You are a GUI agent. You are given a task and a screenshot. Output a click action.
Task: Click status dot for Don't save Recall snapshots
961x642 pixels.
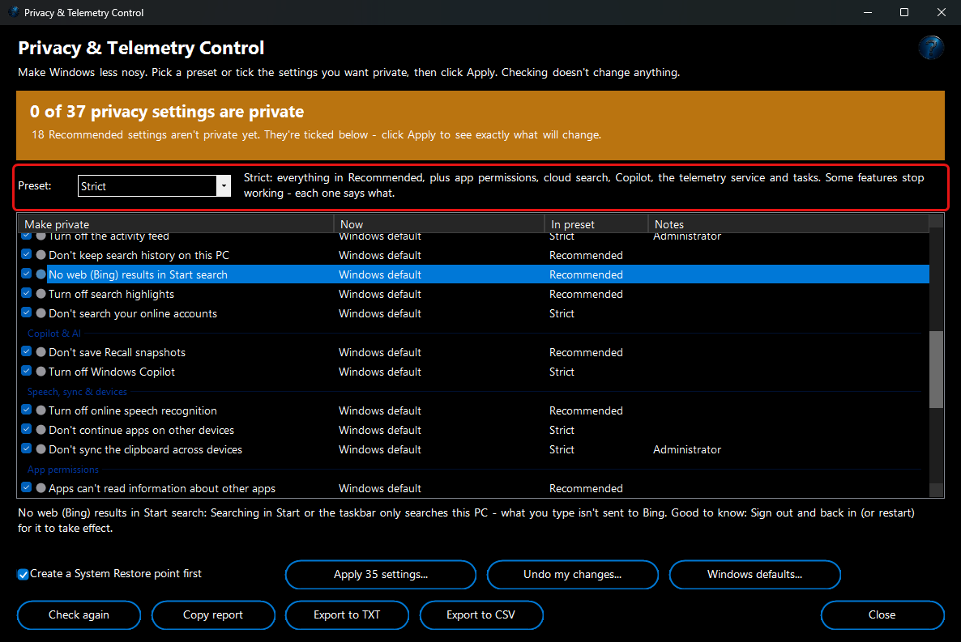[x=41, y=352]
